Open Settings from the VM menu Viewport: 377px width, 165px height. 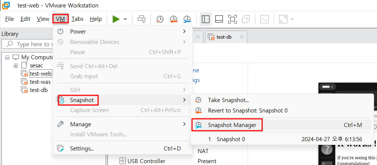(123, 149)
